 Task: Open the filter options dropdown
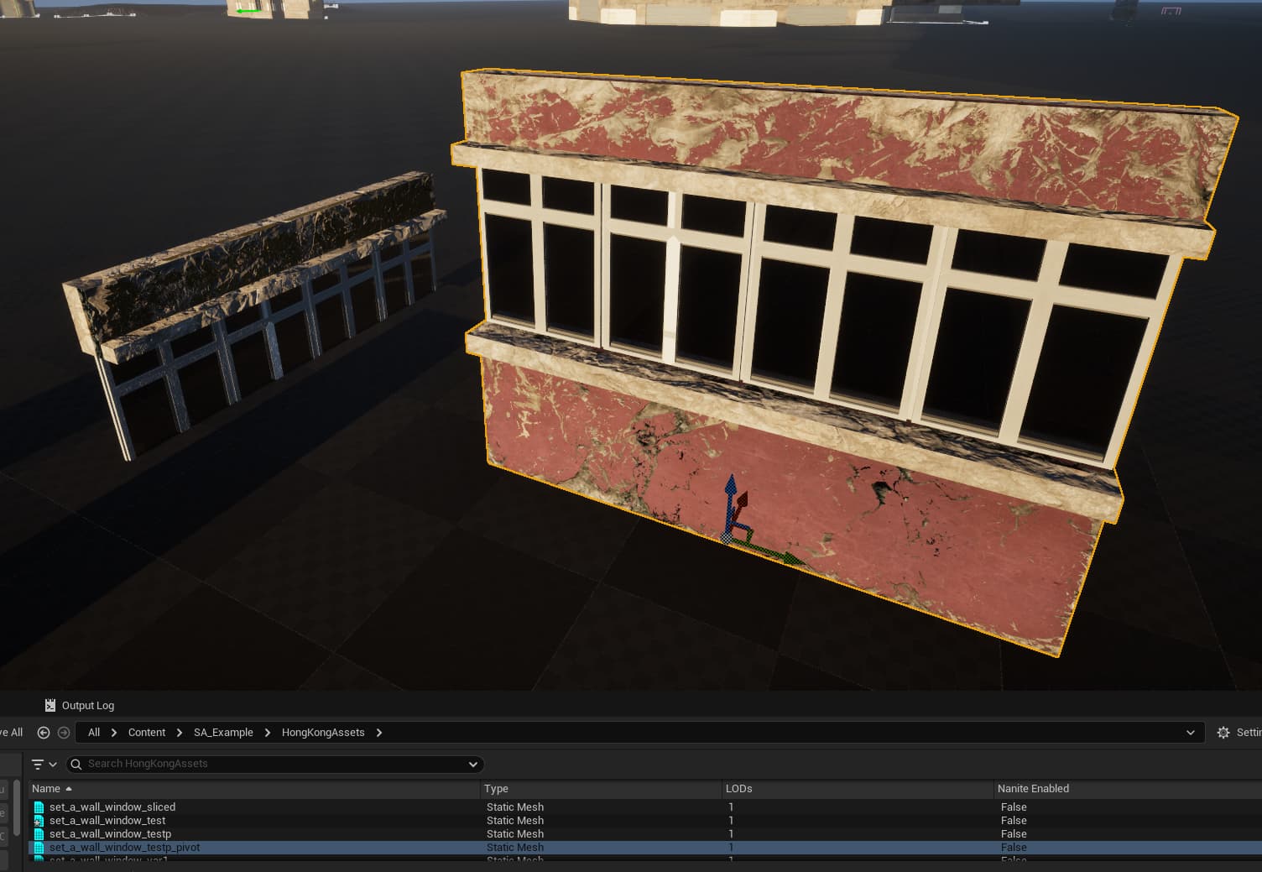(44, 764)
